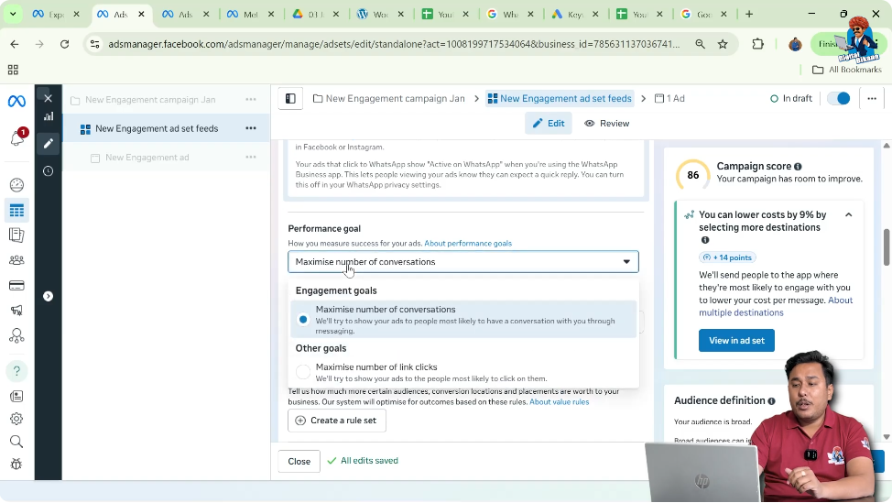
Task: Open the bar chart performance icon
Action: point(49,116)
